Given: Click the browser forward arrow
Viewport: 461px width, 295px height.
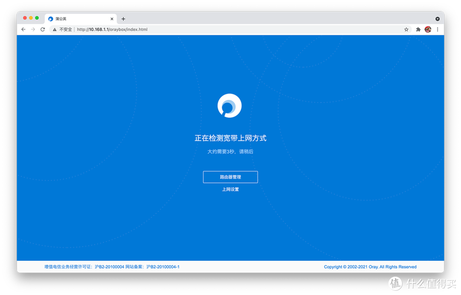Looking at the screenshot, I should (x=33, y=29).
